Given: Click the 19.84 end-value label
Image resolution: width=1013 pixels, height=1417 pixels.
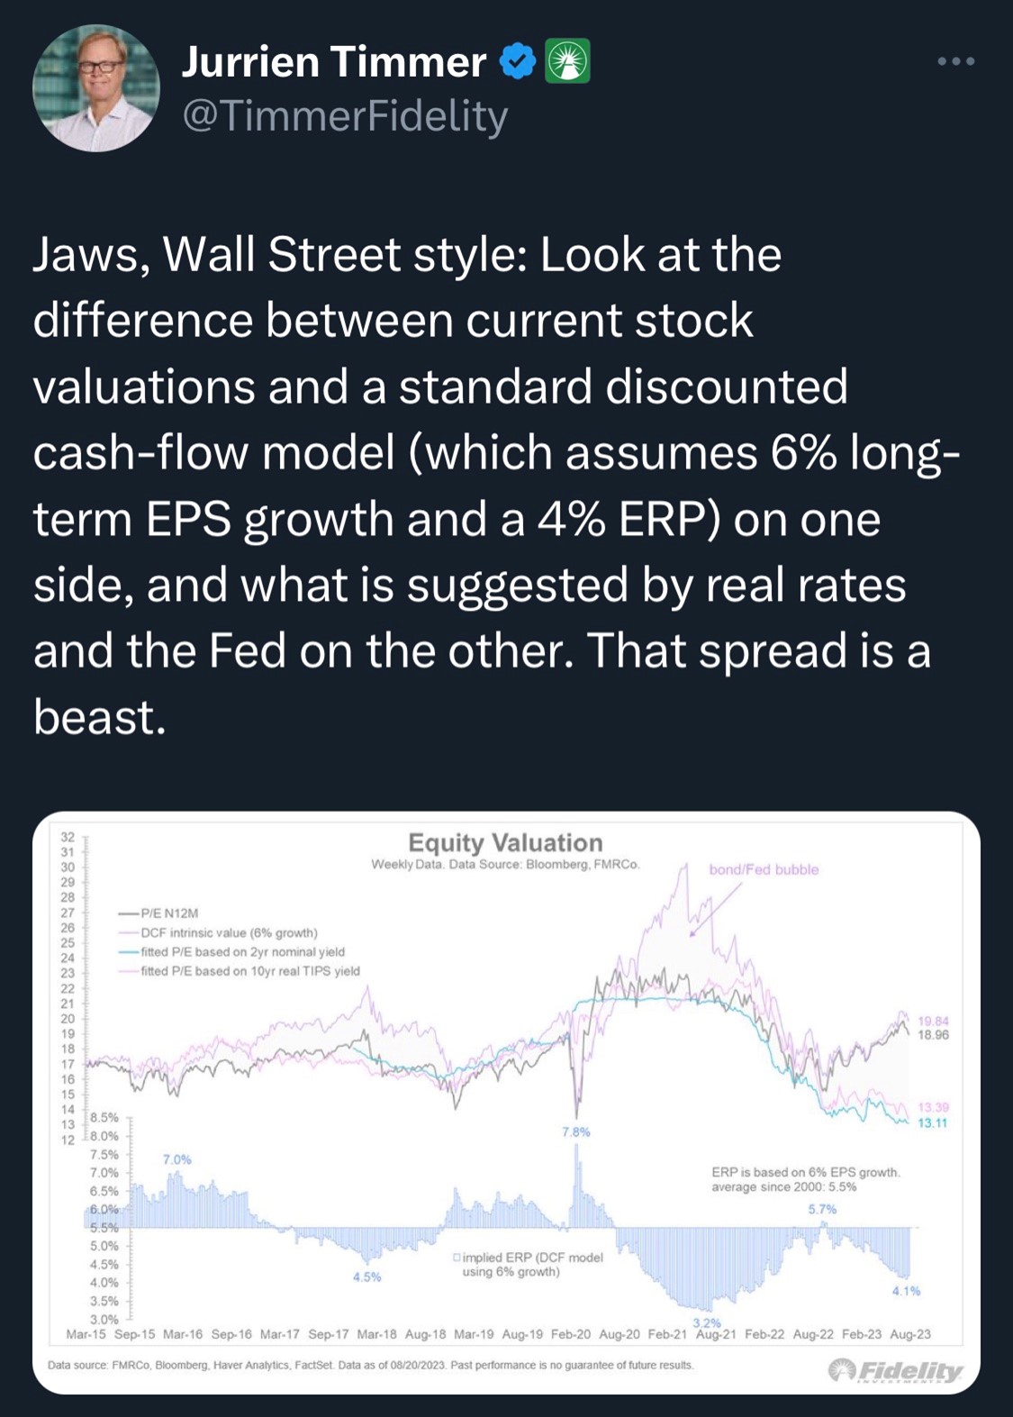Looking at the screenshot, I should click(933, 1021).
